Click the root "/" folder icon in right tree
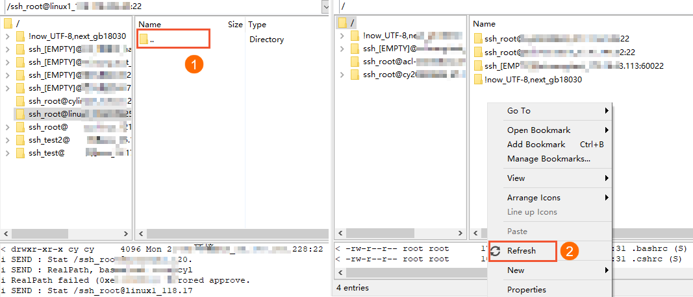 343,22
